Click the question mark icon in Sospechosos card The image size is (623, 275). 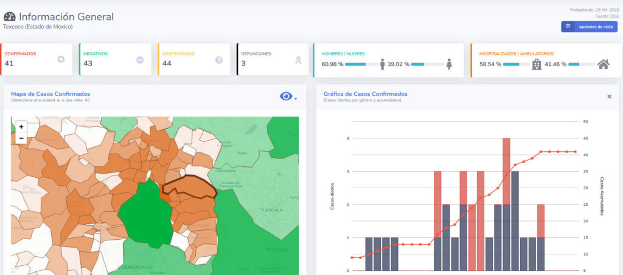(x=219, y=59)
